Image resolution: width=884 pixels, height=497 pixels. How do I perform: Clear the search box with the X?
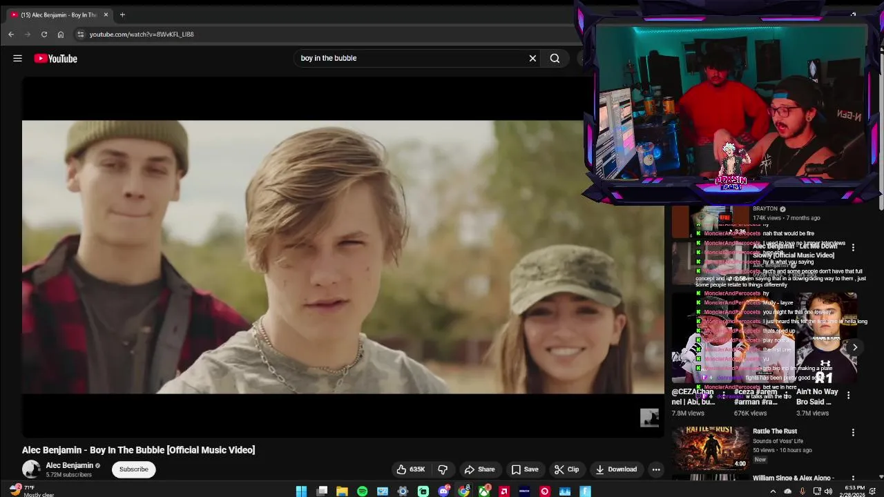(532, 59)
